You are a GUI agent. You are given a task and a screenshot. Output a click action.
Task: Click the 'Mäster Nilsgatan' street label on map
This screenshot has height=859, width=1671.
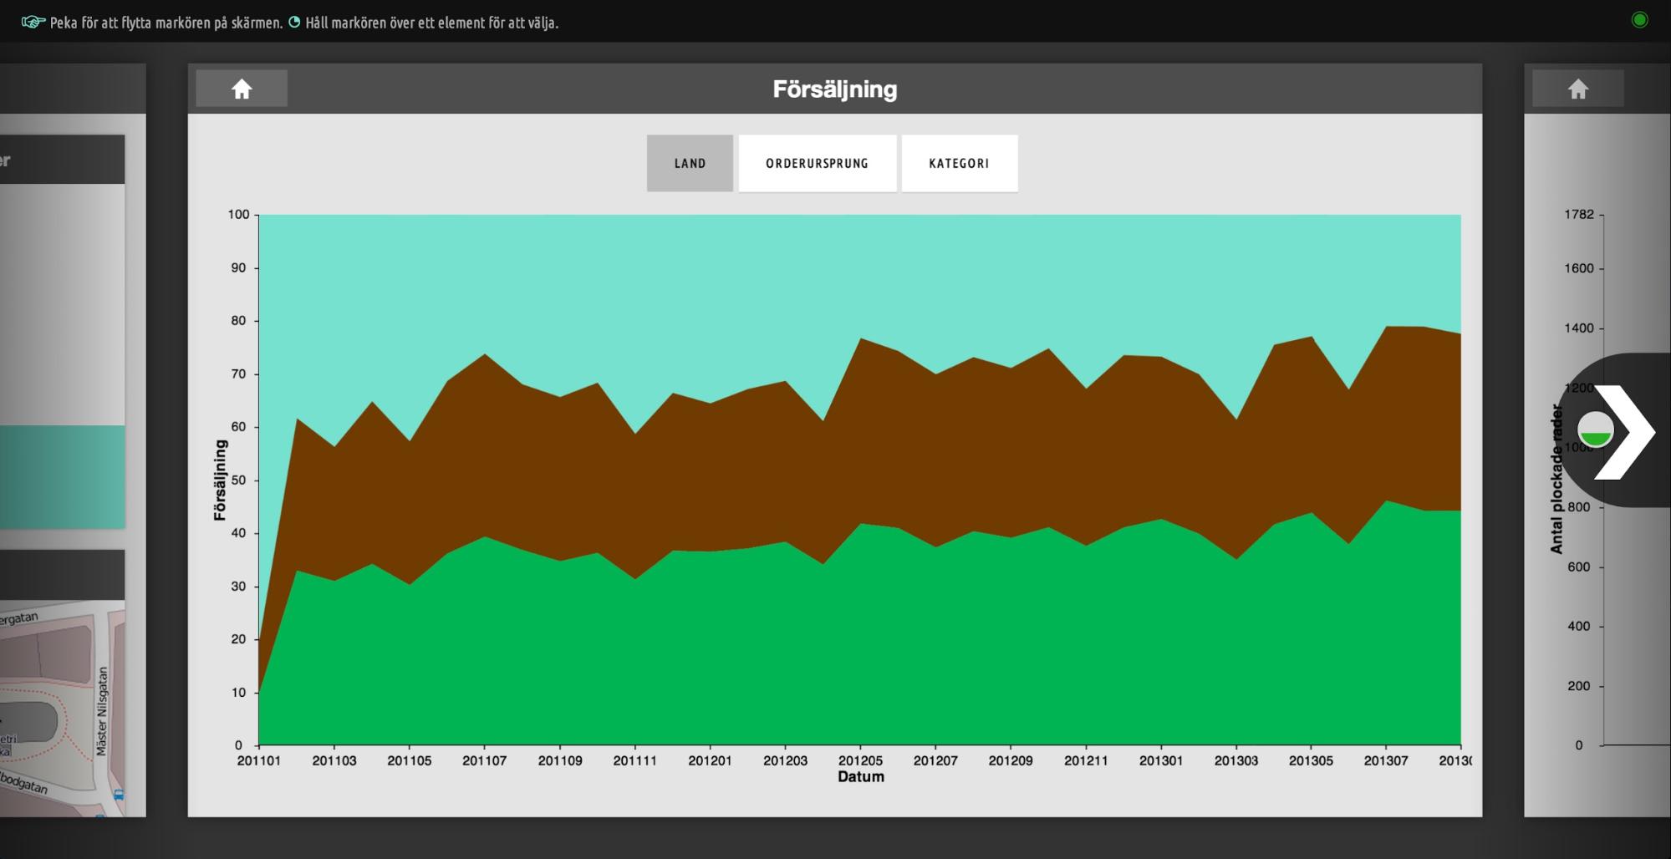pyautogui.click(x=102, y=710)
